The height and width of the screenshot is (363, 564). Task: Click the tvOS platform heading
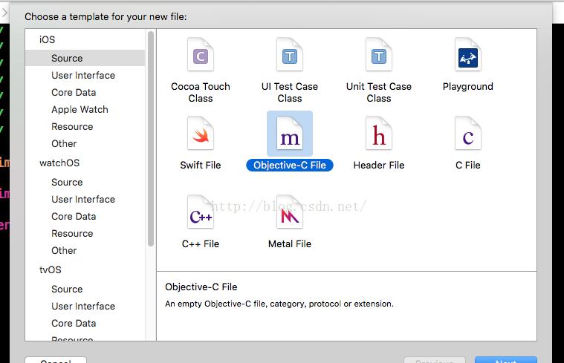pos(51,270)
